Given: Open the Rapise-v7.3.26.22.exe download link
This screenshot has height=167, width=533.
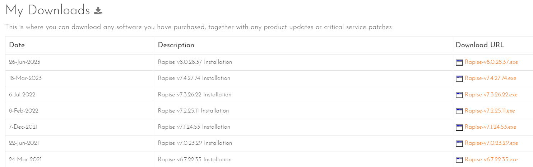Looking at the screenshot, I should [491, 95].
